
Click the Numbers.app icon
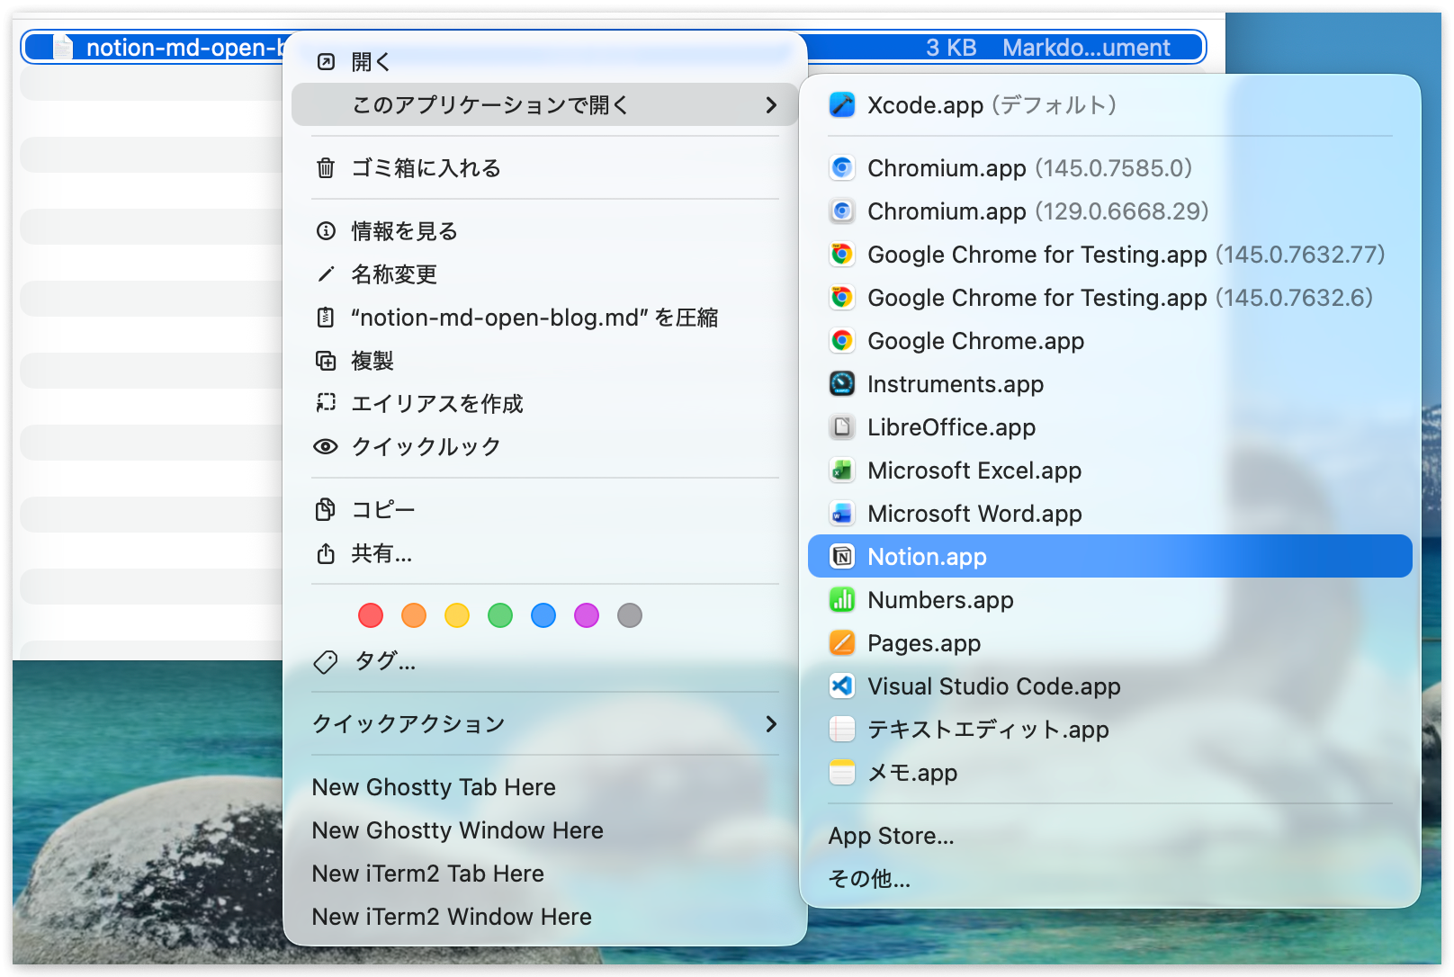[x=842, y=600]
